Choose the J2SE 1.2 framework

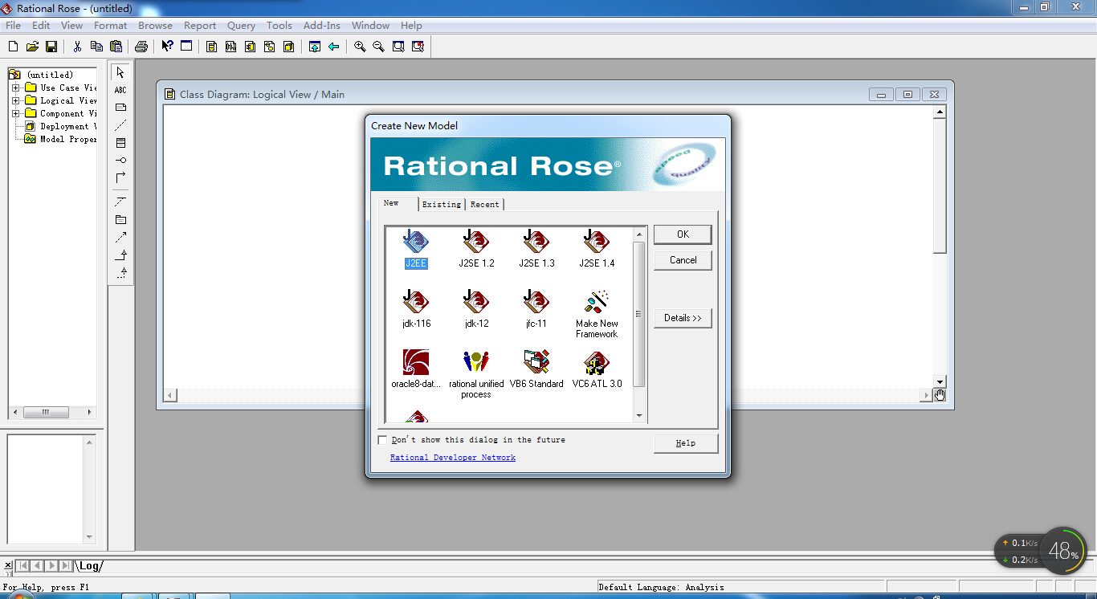tap(476, 249)
